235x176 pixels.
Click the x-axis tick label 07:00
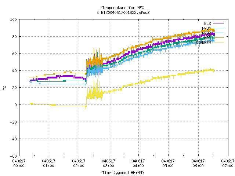point(228,166)
